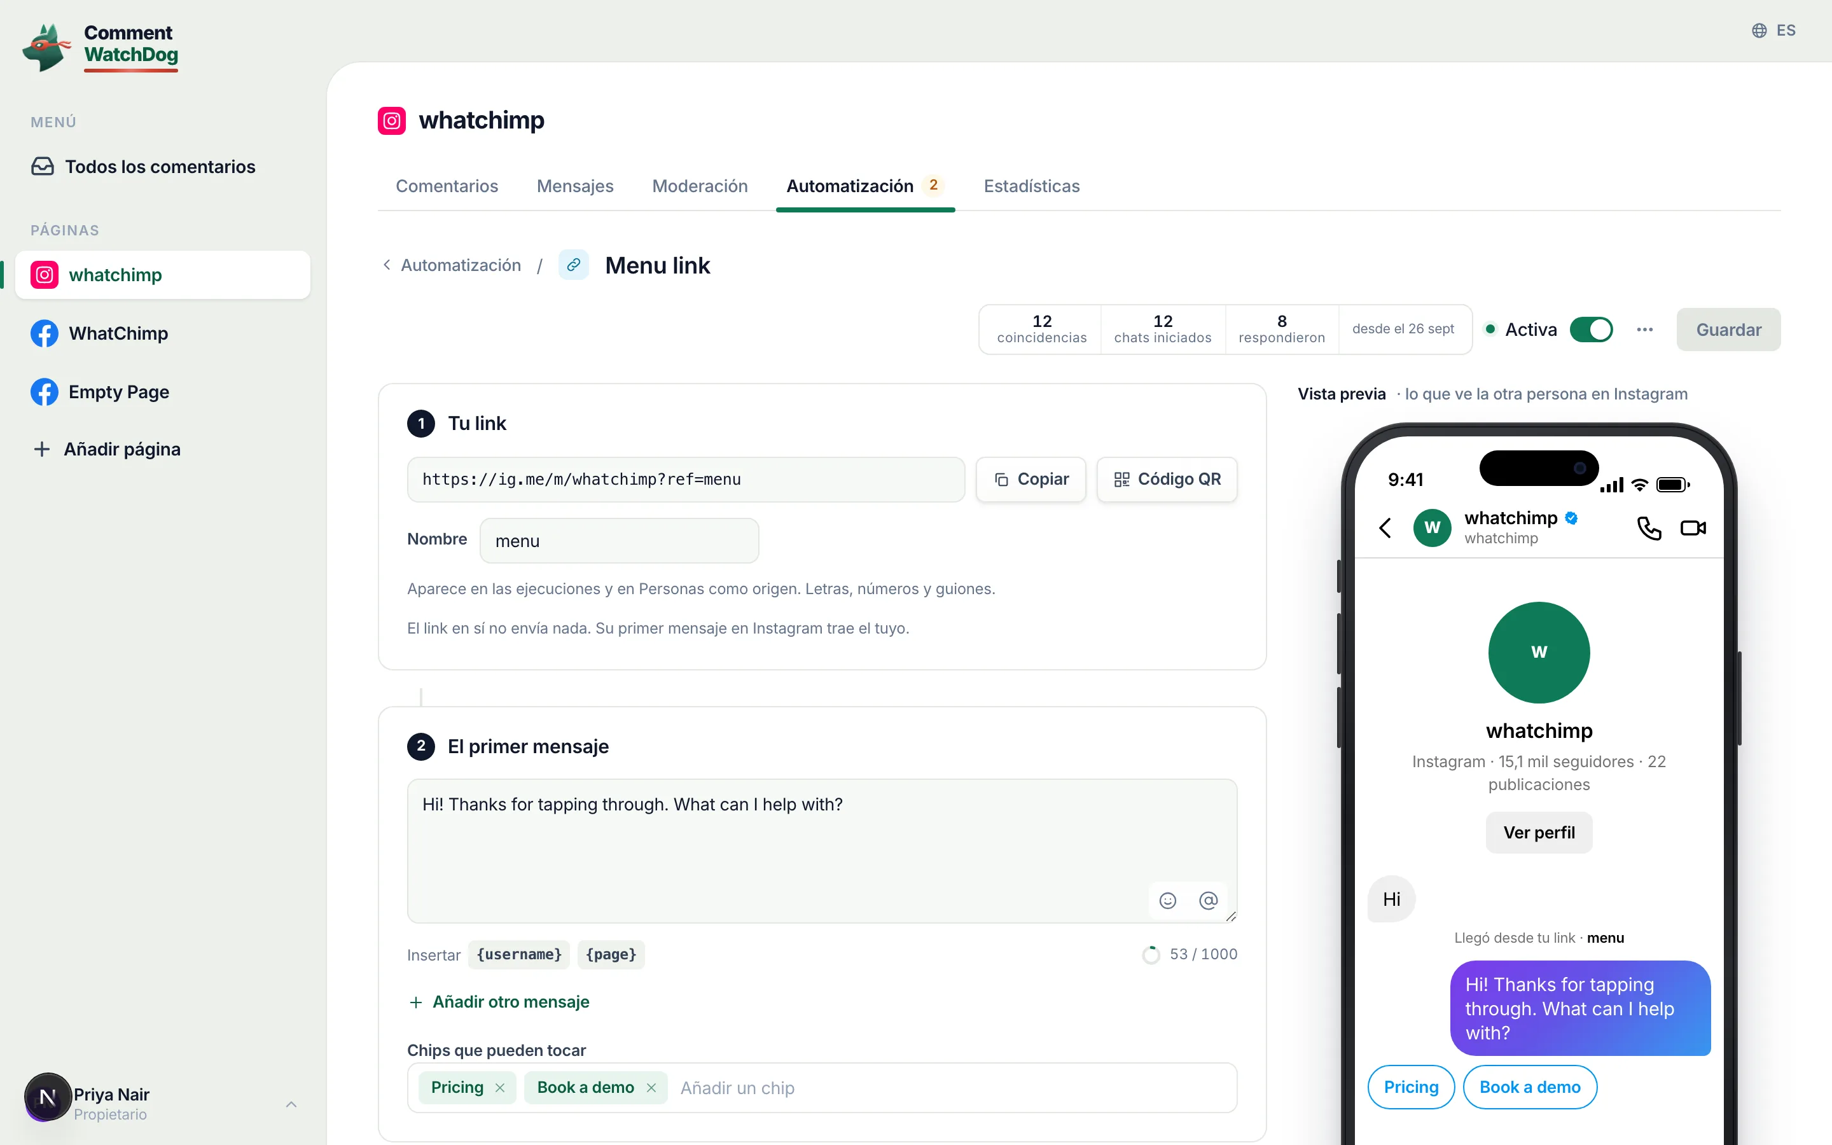
Task: Open the language globe icon
Action: [x=1759, y=31]
